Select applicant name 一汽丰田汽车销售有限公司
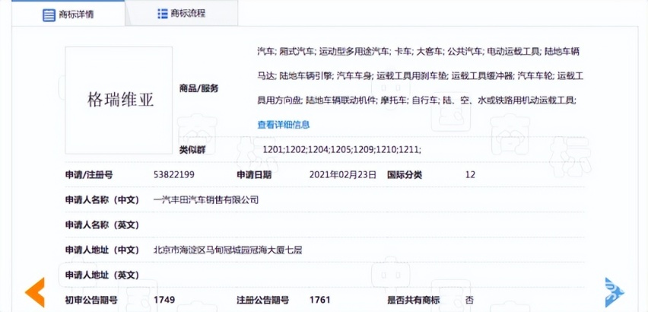 coord(206,200)
